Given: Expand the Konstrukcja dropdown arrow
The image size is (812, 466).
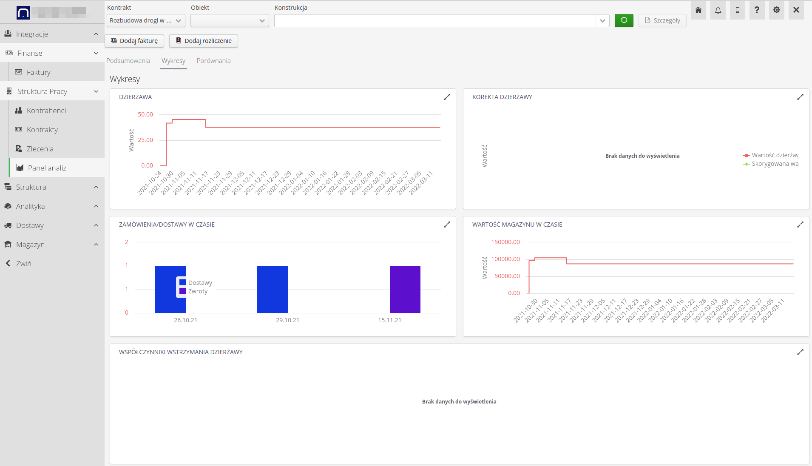Looking at the screenshot, I should point(602,20).
